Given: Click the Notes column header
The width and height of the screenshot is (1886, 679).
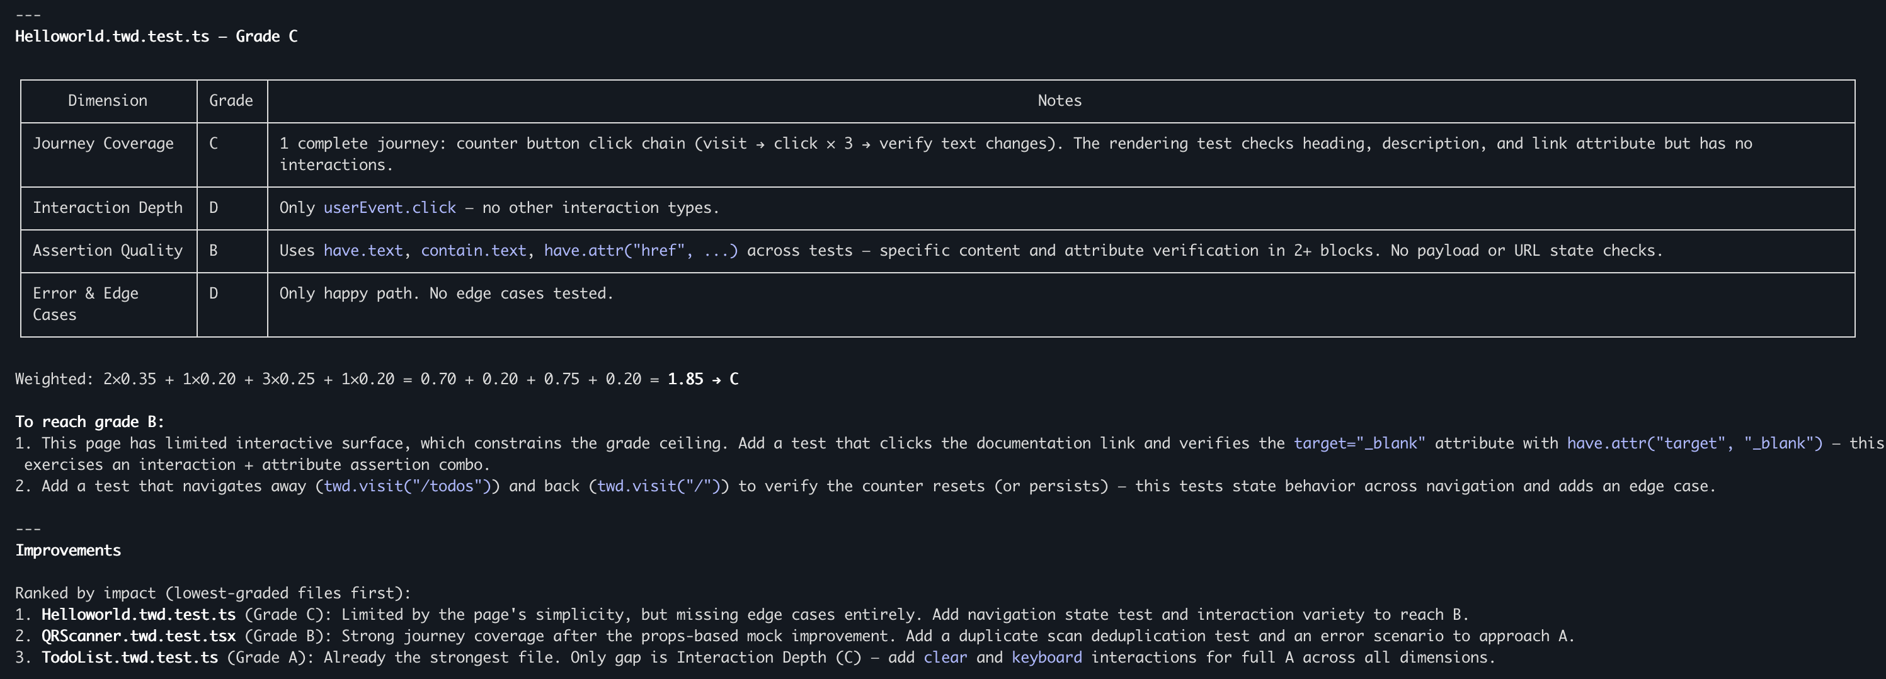Looking at the screenshot, I should [1060, 101].
